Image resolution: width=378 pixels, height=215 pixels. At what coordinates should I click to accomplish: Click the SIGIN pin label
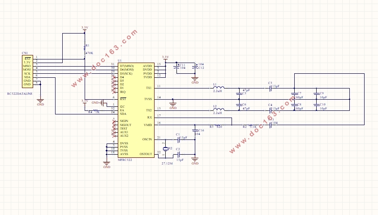tap(124, 121)
